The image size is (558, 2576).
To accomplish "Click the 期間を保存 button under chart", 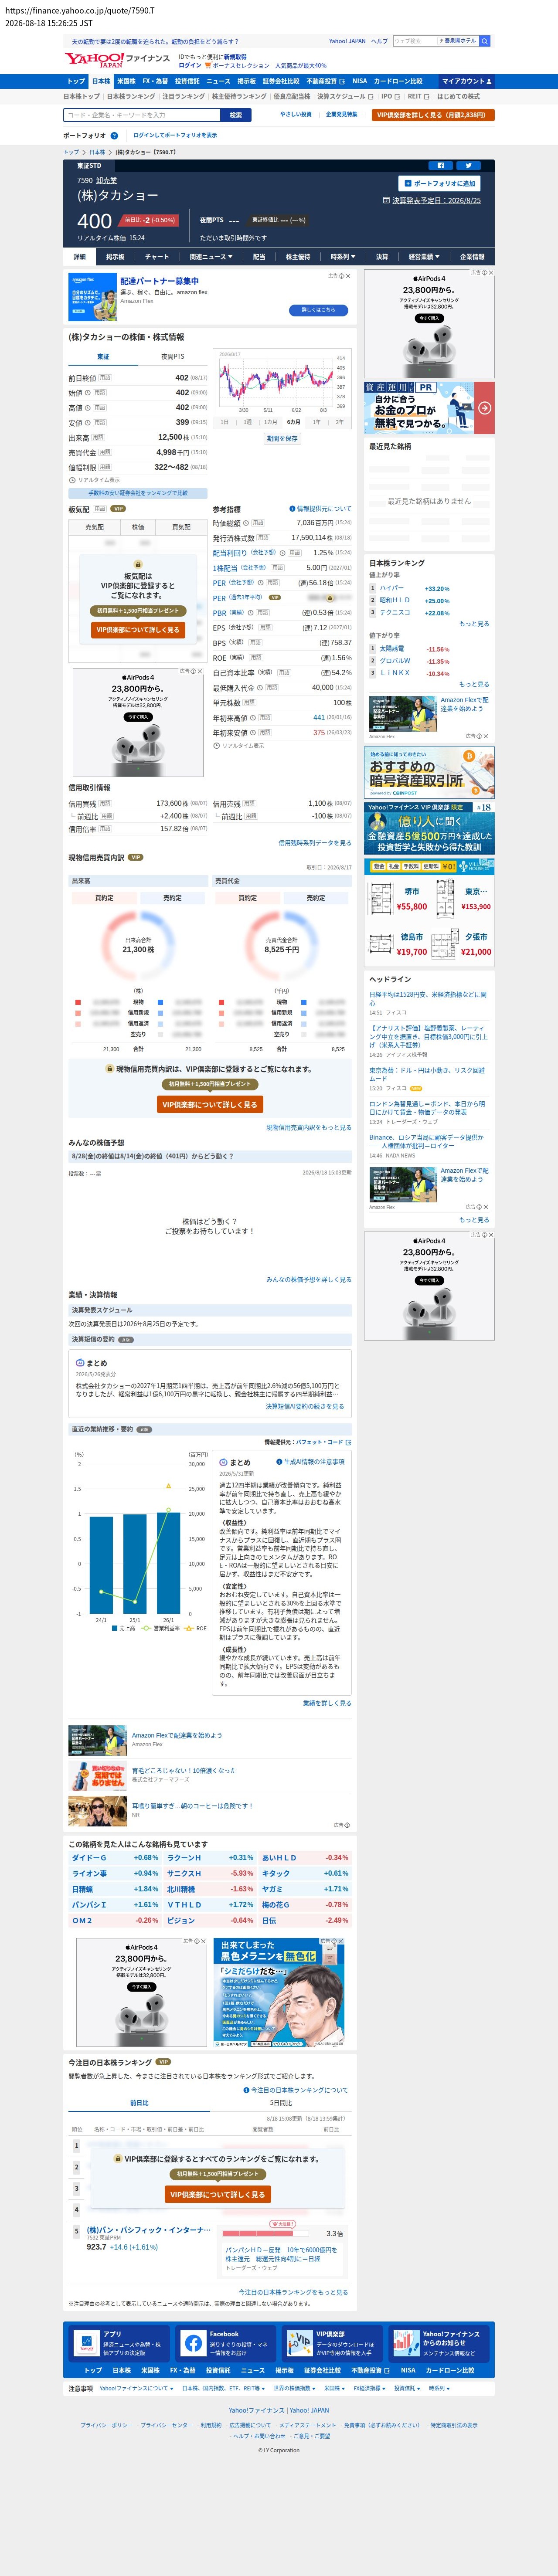I will click(x=282, y=439).
